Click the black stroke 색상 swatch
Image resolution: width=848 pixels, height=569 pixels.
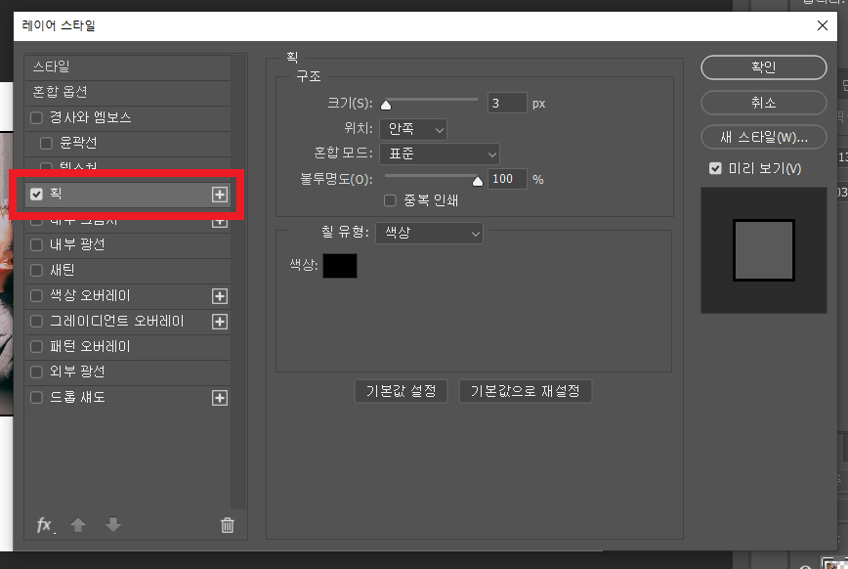click(340, 265)
